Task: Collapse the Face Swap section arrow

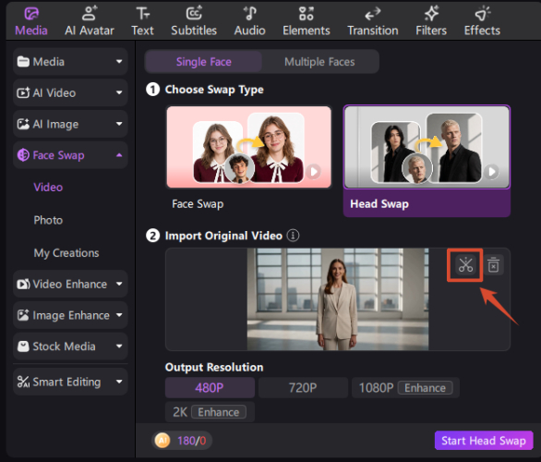Action: point(119,155)
